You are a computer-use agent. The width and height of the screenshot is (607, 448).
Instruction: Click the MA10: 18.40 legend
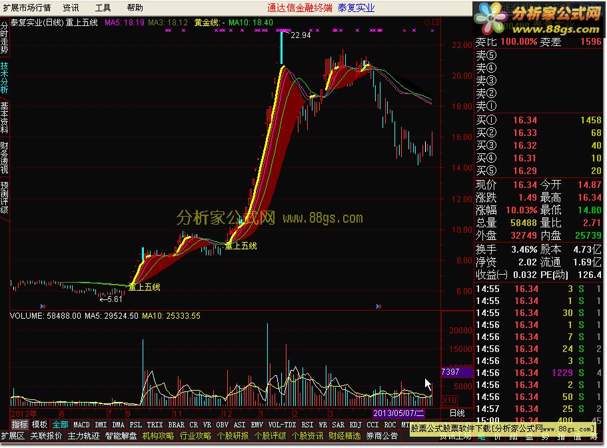click(x=251, y=23)
